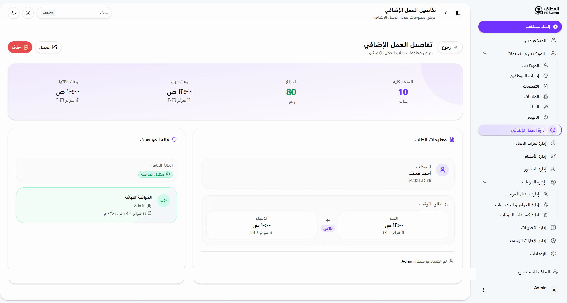Screen dimensions: 567x303
Task: Click the double-check final approval icon
Action: point(164,201)
